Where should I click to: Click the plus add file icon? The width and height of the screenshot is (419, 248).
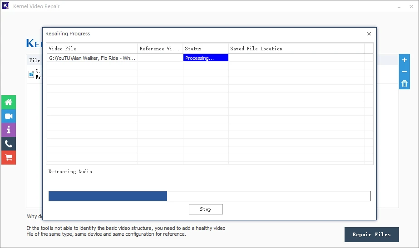[x=404, y=60]
